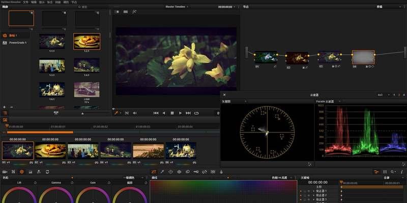Viewport: 407px width, 203px height.
Task: Stop playback
Action: (172, 113)
